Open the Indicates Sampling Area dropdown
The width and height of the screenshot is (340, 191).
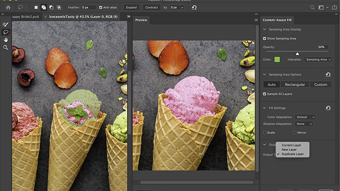318,60
